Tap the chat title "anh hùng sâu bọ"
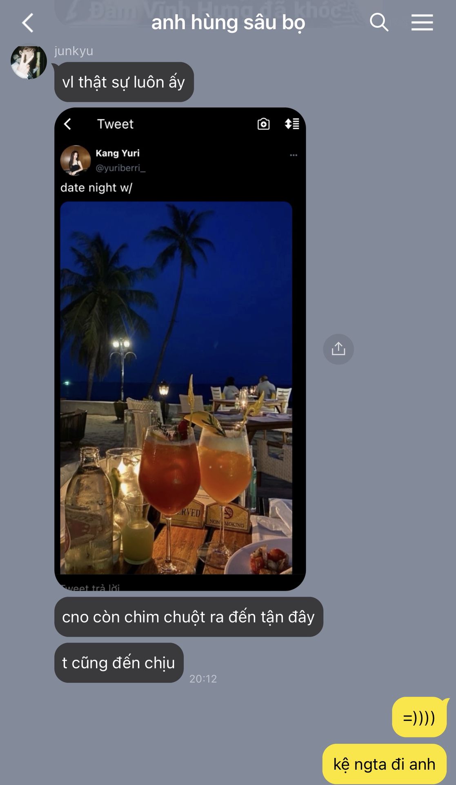 click(x=228, y=22)
